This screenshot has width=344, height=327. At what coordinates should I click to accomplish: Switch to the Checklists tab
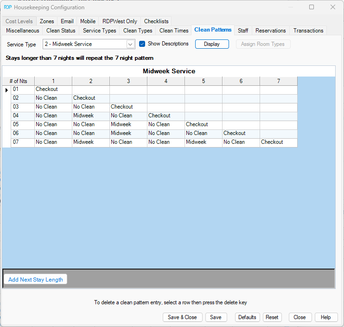(156, 21)
